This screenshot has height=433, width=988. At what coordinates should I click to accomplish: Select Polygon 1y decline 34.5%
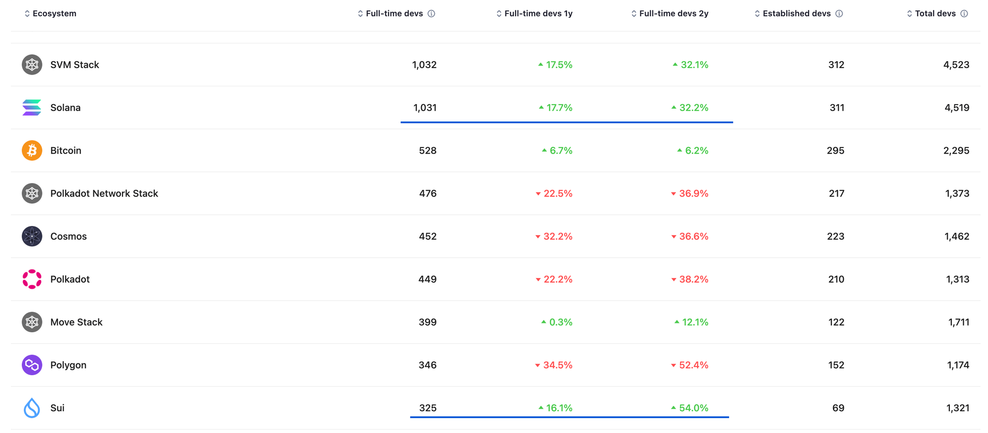tap(554, 365)
